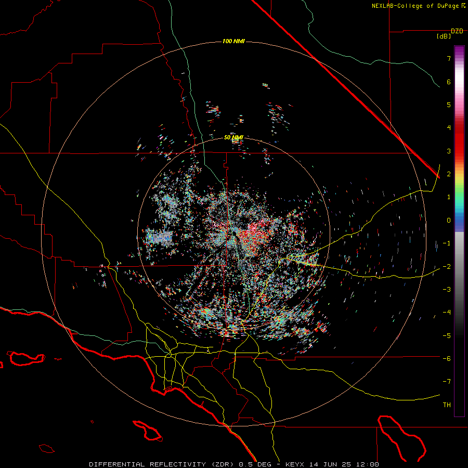Screen dimensions: 468x468
Task: Click the 6 tick on color scale
Action: [x=449, y=82]
